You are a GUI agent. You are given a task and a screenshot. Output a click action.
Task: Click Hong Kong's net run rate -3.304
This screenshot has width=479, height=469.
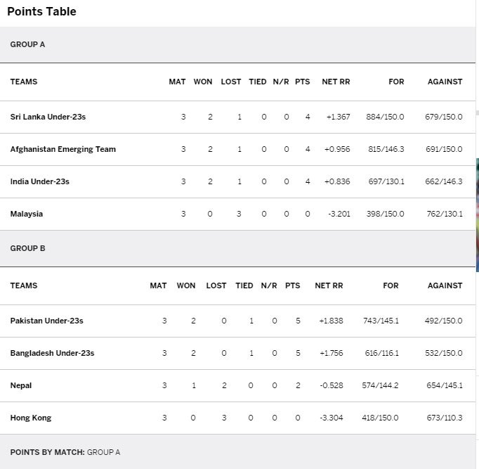click(332, 418)
